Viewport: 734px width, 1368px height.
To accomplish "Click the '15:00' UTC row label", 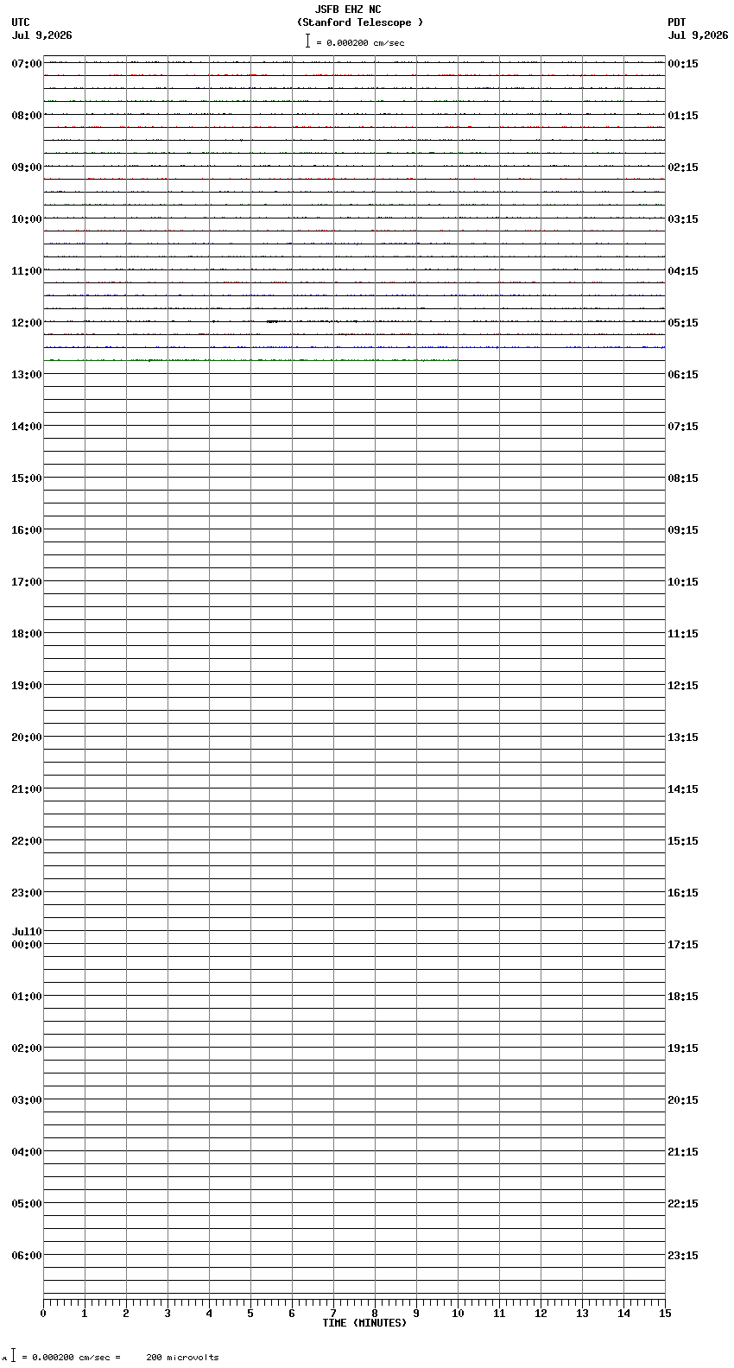I will click(x=27, y=478).
